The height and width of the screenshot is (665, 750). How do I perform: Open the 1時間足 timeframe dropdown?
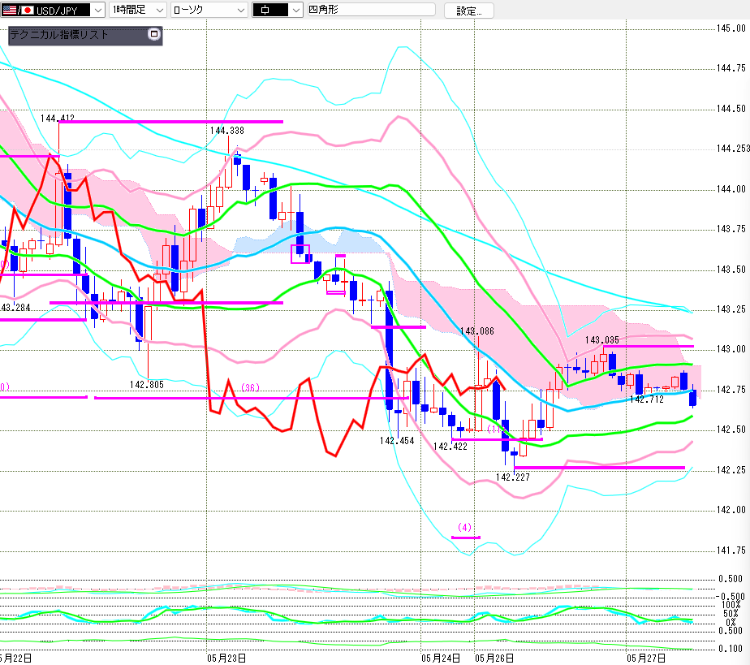click(x=158, y=10)
